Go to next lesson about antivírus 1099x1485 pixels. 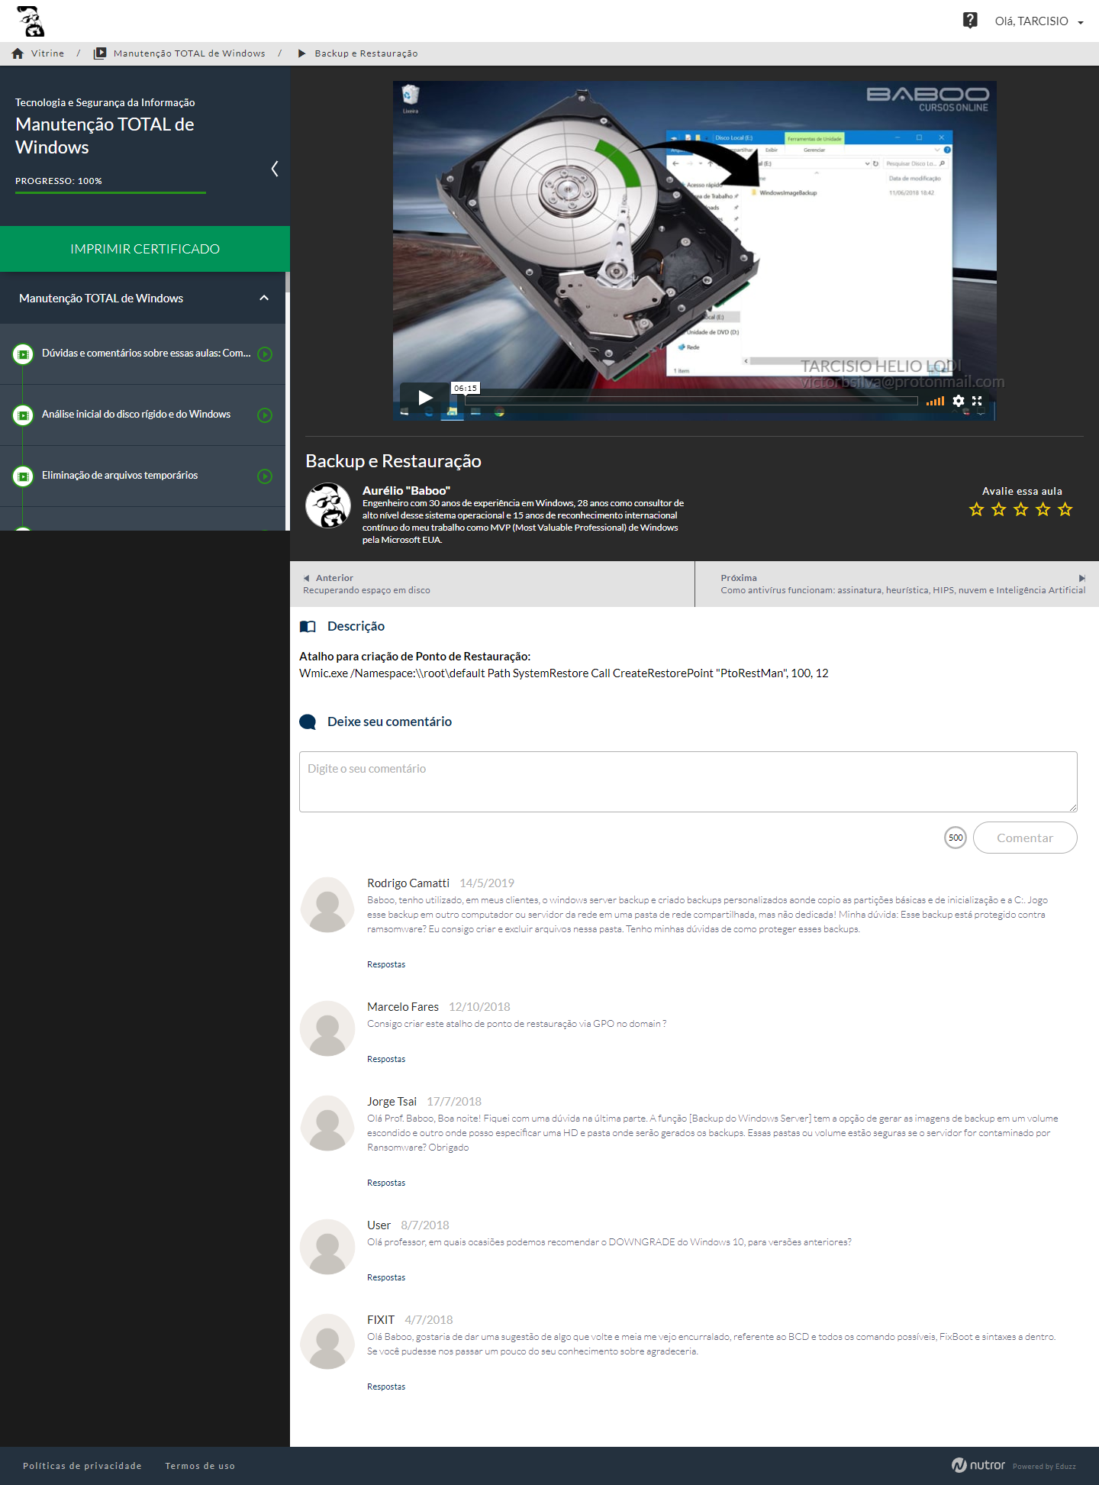902,584
